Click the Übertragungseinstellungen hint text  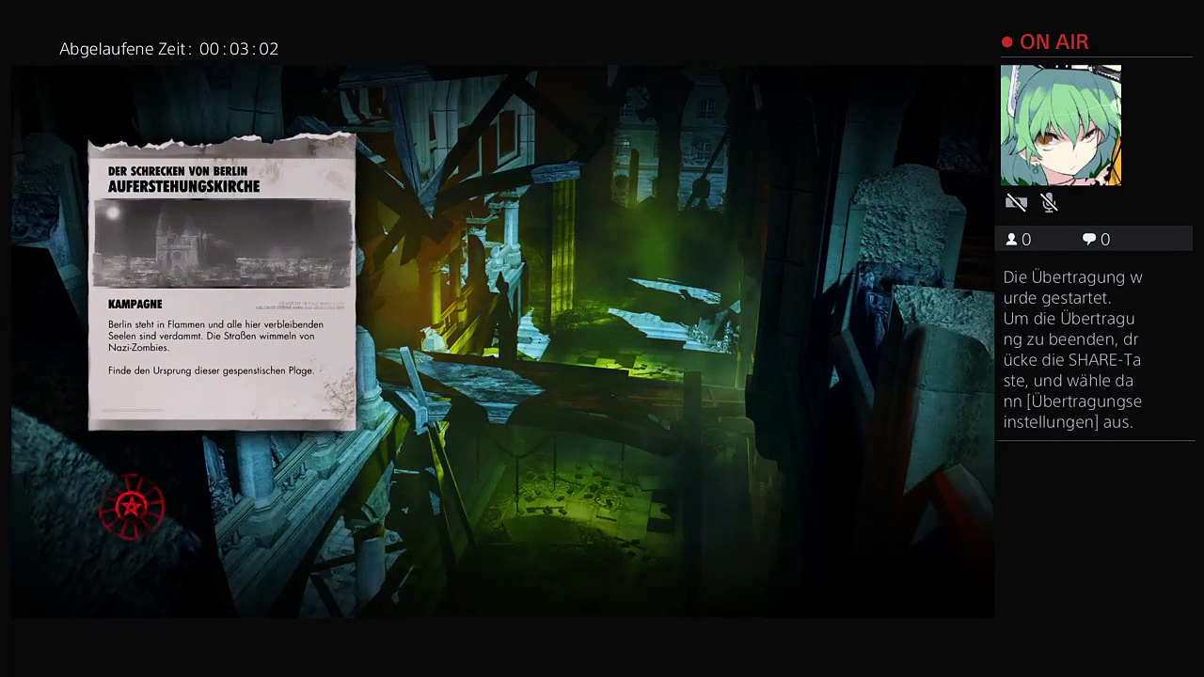pyautogui.click(x=1072, y=411)
